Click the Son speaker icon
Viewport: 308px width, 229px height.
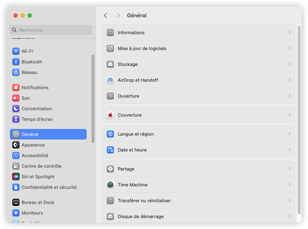[x=16, y=98]
